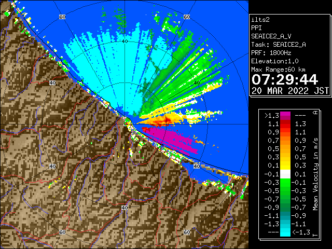Image resolution: width=332 pixels, height=249 pixels.
Task: Click the product name "SEAICE2_A_V"
Action: pyautogui.click(x=271, y=36)
